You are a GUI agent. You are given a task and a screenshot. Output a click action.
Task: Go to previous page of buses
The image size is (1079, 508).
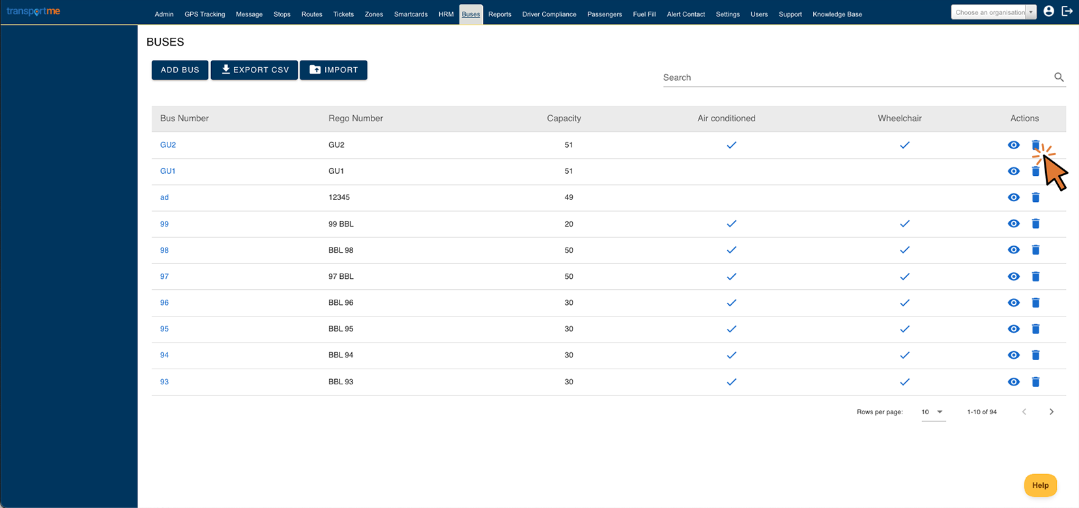coord(1024,412)
